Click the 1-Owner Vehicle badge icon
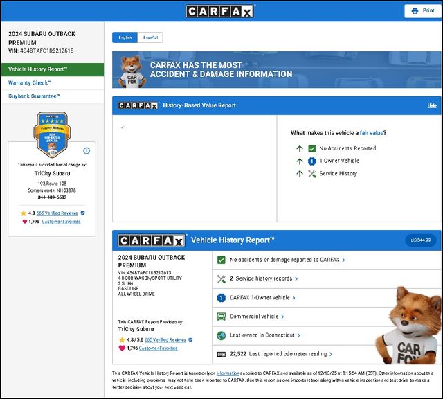443x399 pixels. tap(311, 161)
